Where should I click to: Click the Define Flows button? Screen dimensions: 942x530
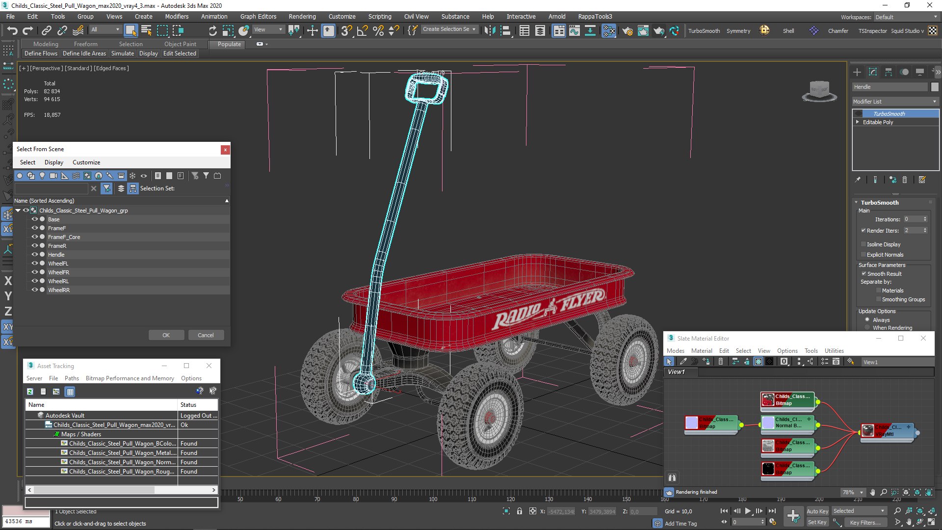pyautogui.click(x=41, y=53)
